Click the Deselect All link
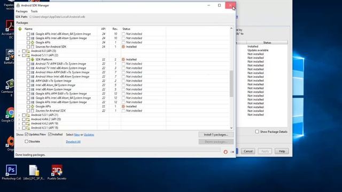 [x=73, y=142]
